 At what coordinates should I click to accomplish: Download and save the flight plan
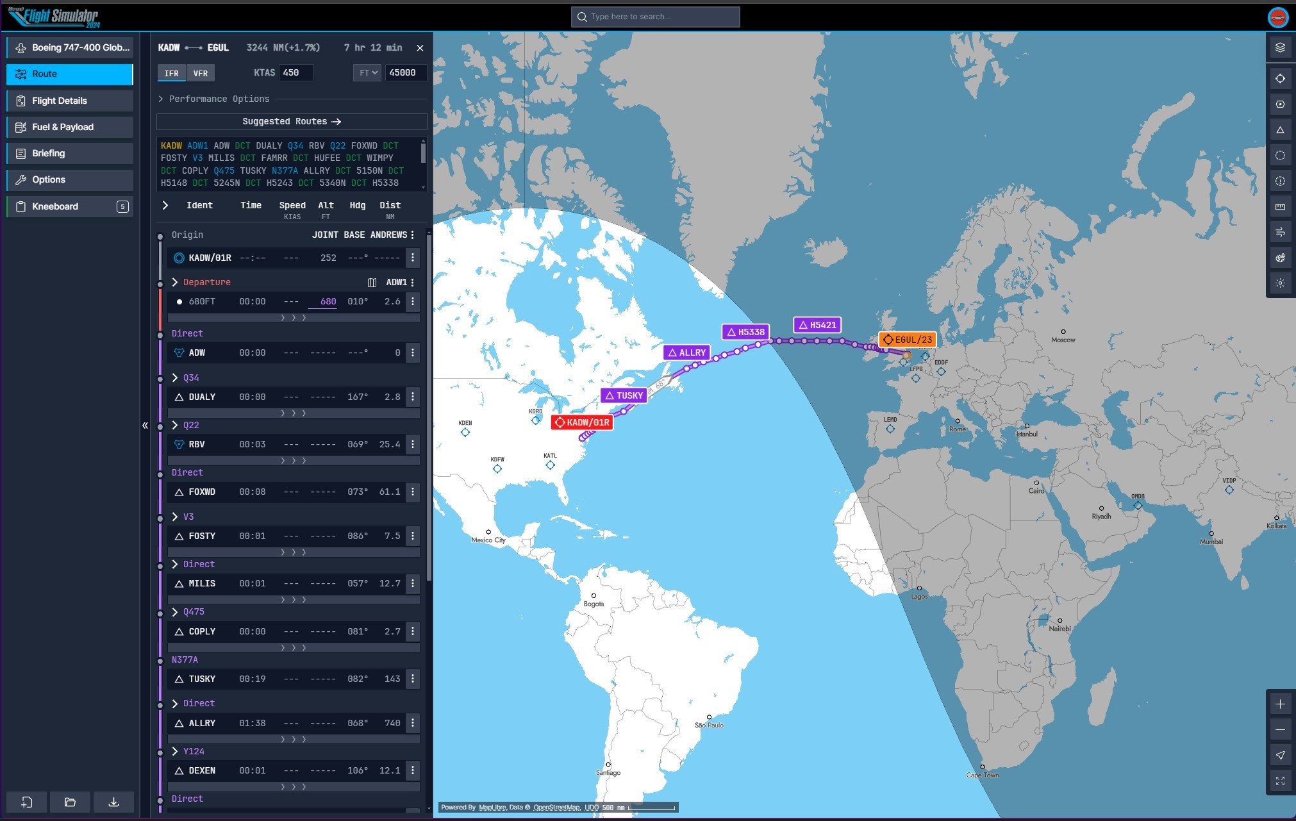(113, 802)
